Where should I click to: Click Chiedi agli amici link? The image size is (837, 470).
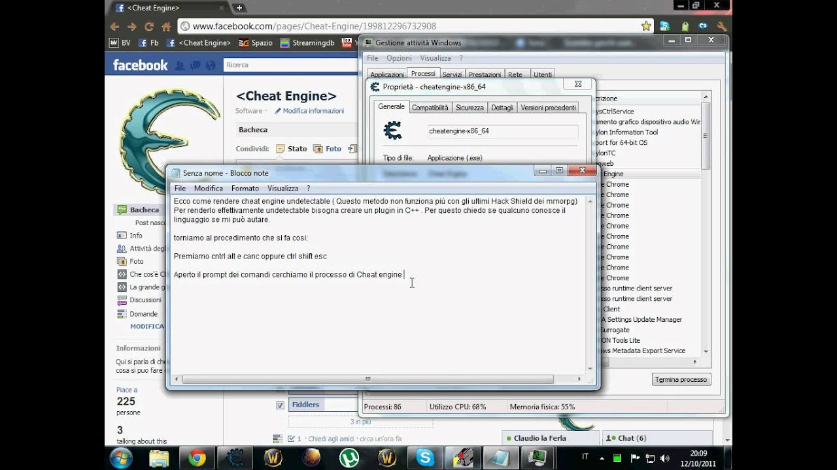click(x=331, y=439)
